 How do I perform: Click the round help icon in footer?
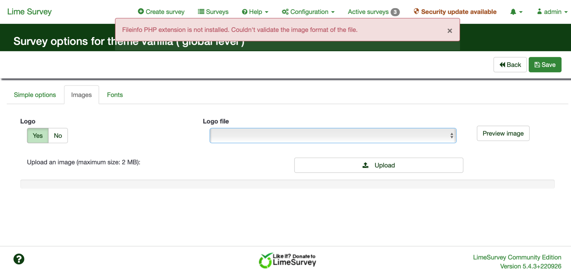coord(19,259)
